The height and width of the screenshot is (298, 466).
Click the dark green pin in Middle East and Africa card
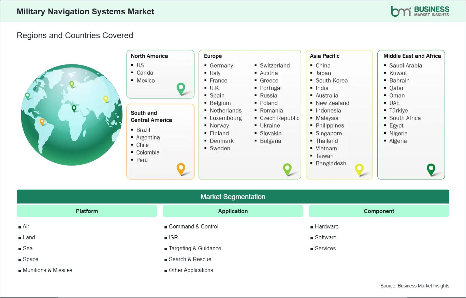click(x=431, y=169)
